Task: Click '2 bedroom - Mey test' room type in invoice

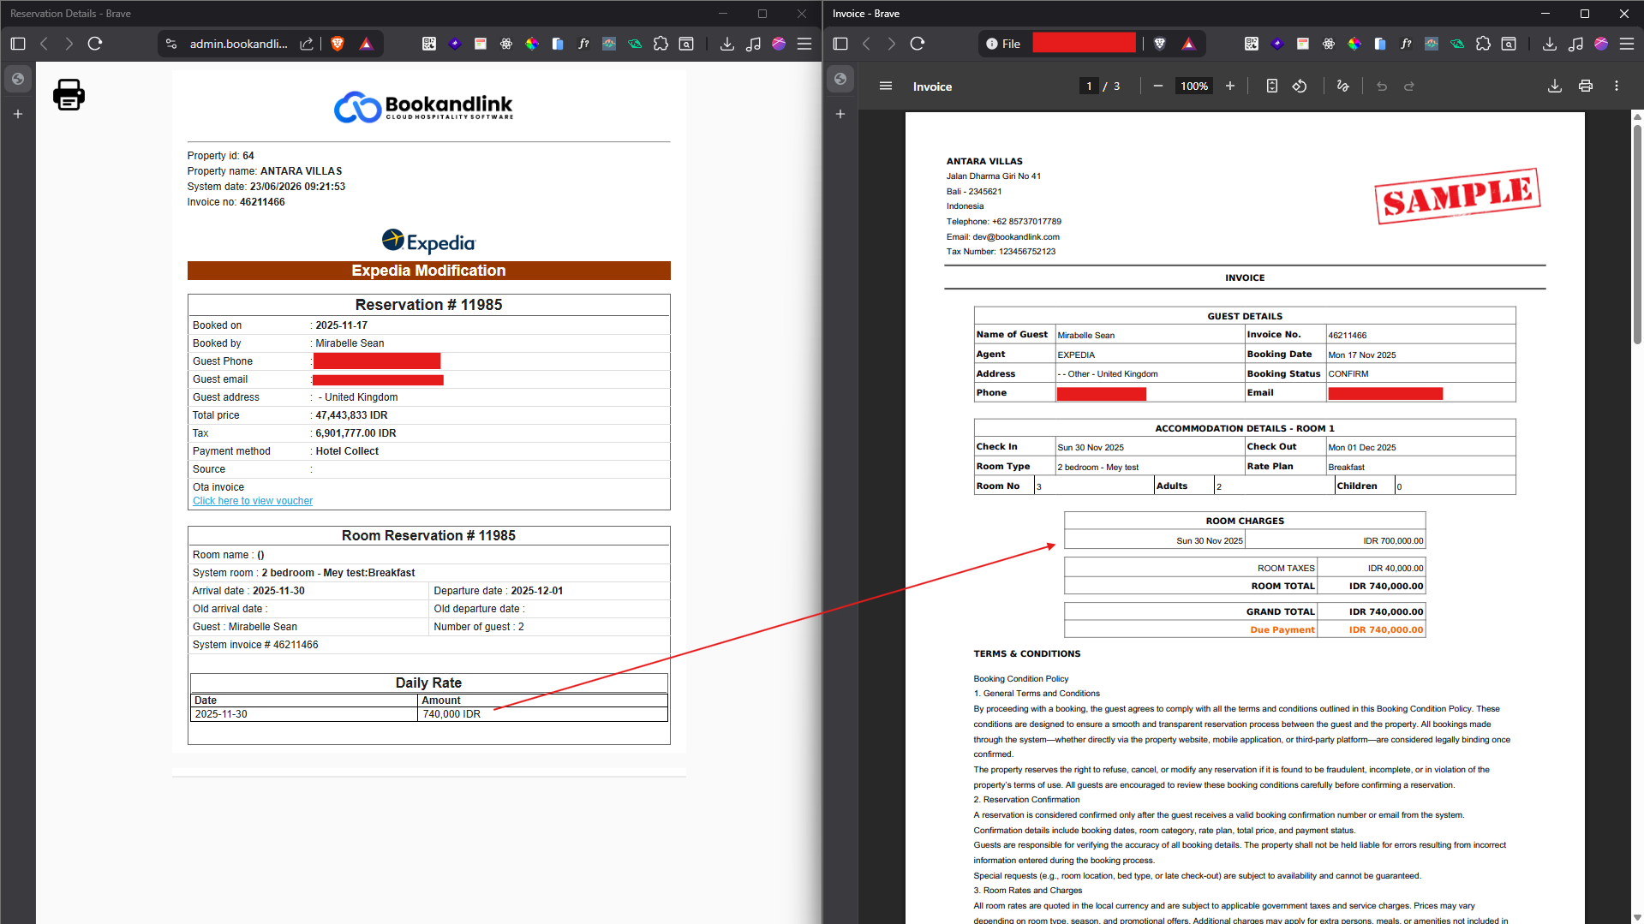Action: pos(1097,468)
